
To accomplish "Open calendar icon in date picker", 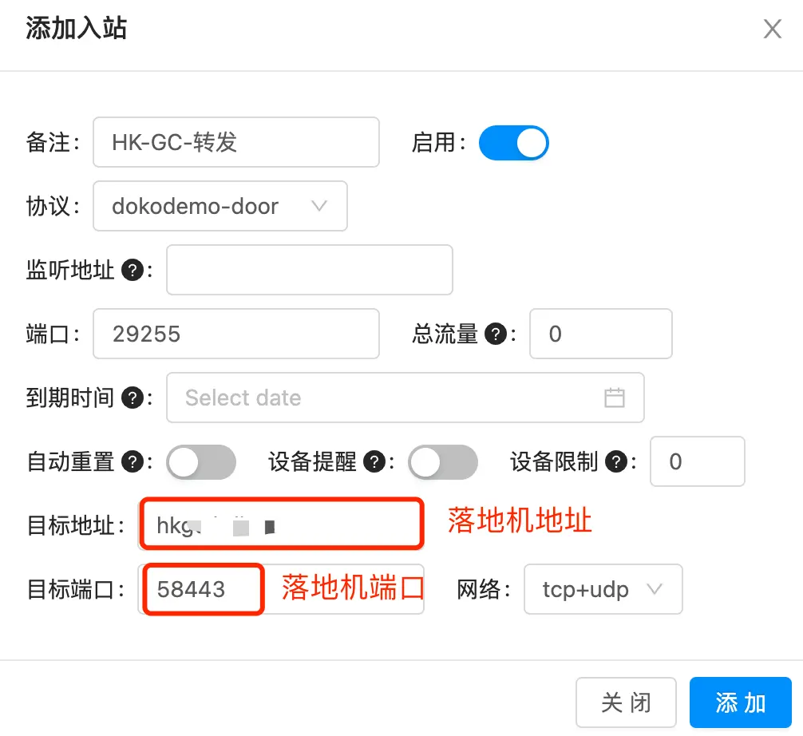I will (614, 398).
